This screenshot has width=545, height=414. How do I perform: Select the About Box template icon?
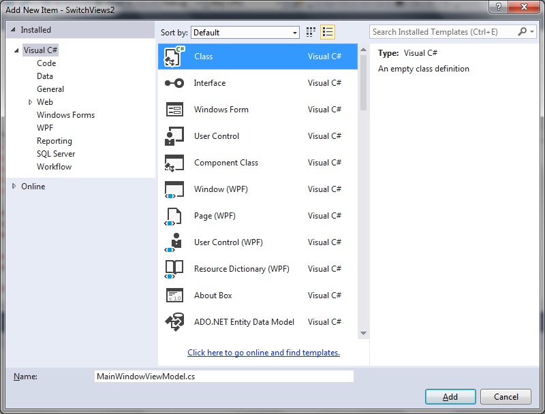(174, 296)
